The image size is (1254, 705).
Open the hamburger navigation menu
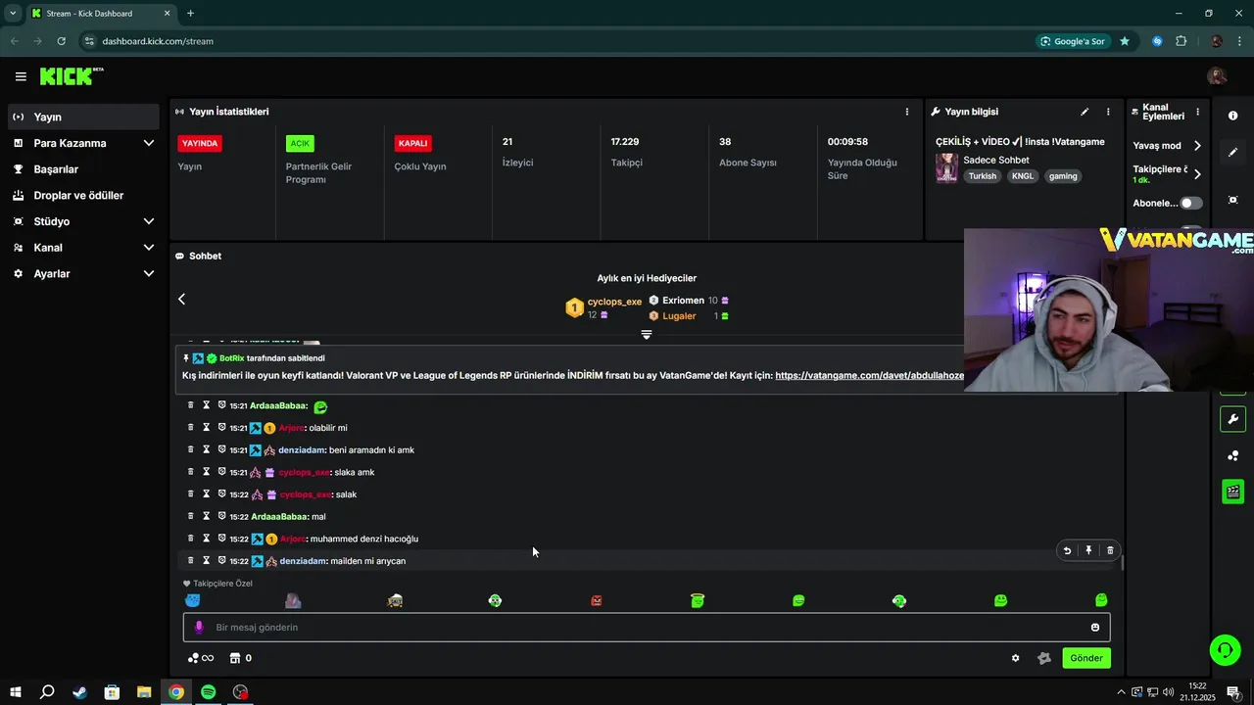point(21,76)
